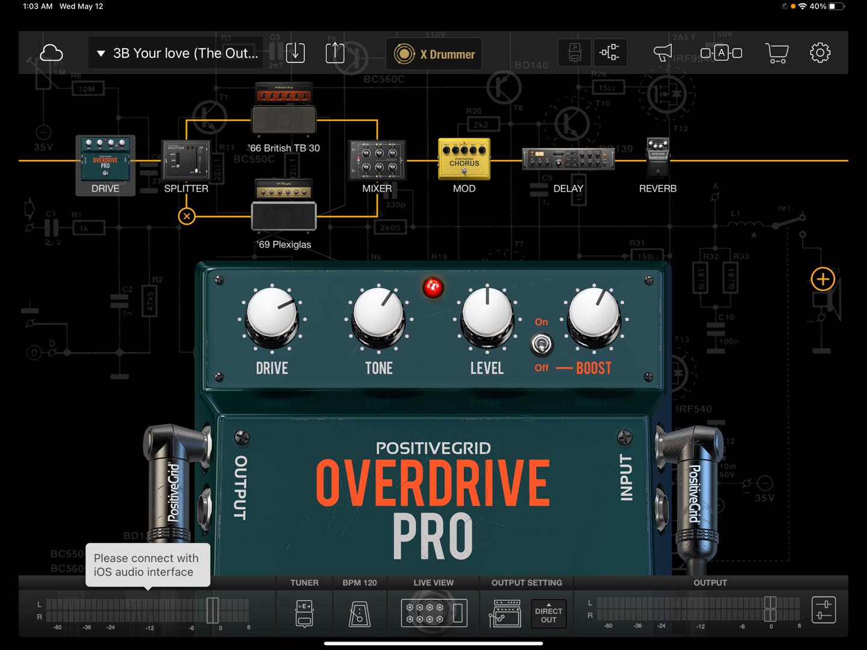Select the MIXER module in chain
Screen dimensions: 867x650
(377, 160)
